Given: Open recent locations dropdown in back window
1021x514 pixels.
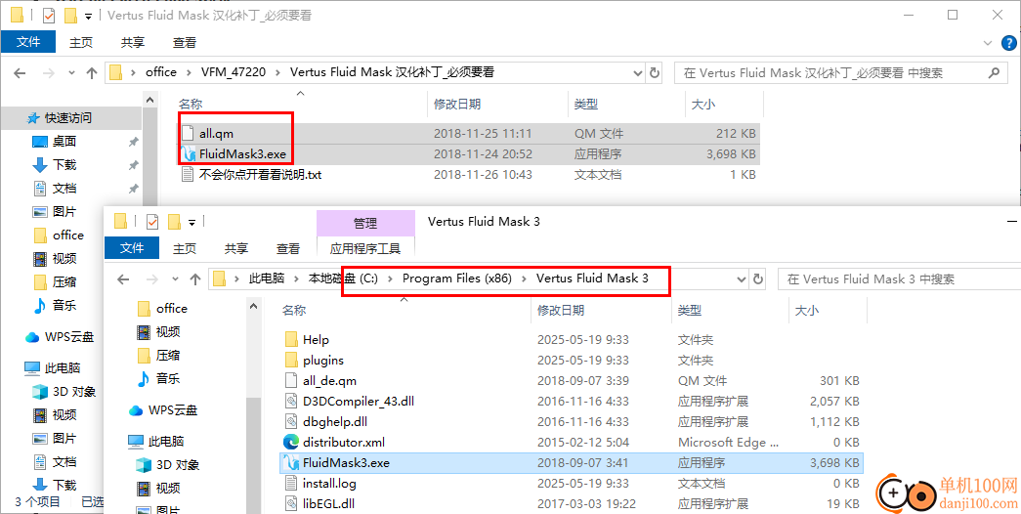Looking at the screenshot, I should pos(71,73).
